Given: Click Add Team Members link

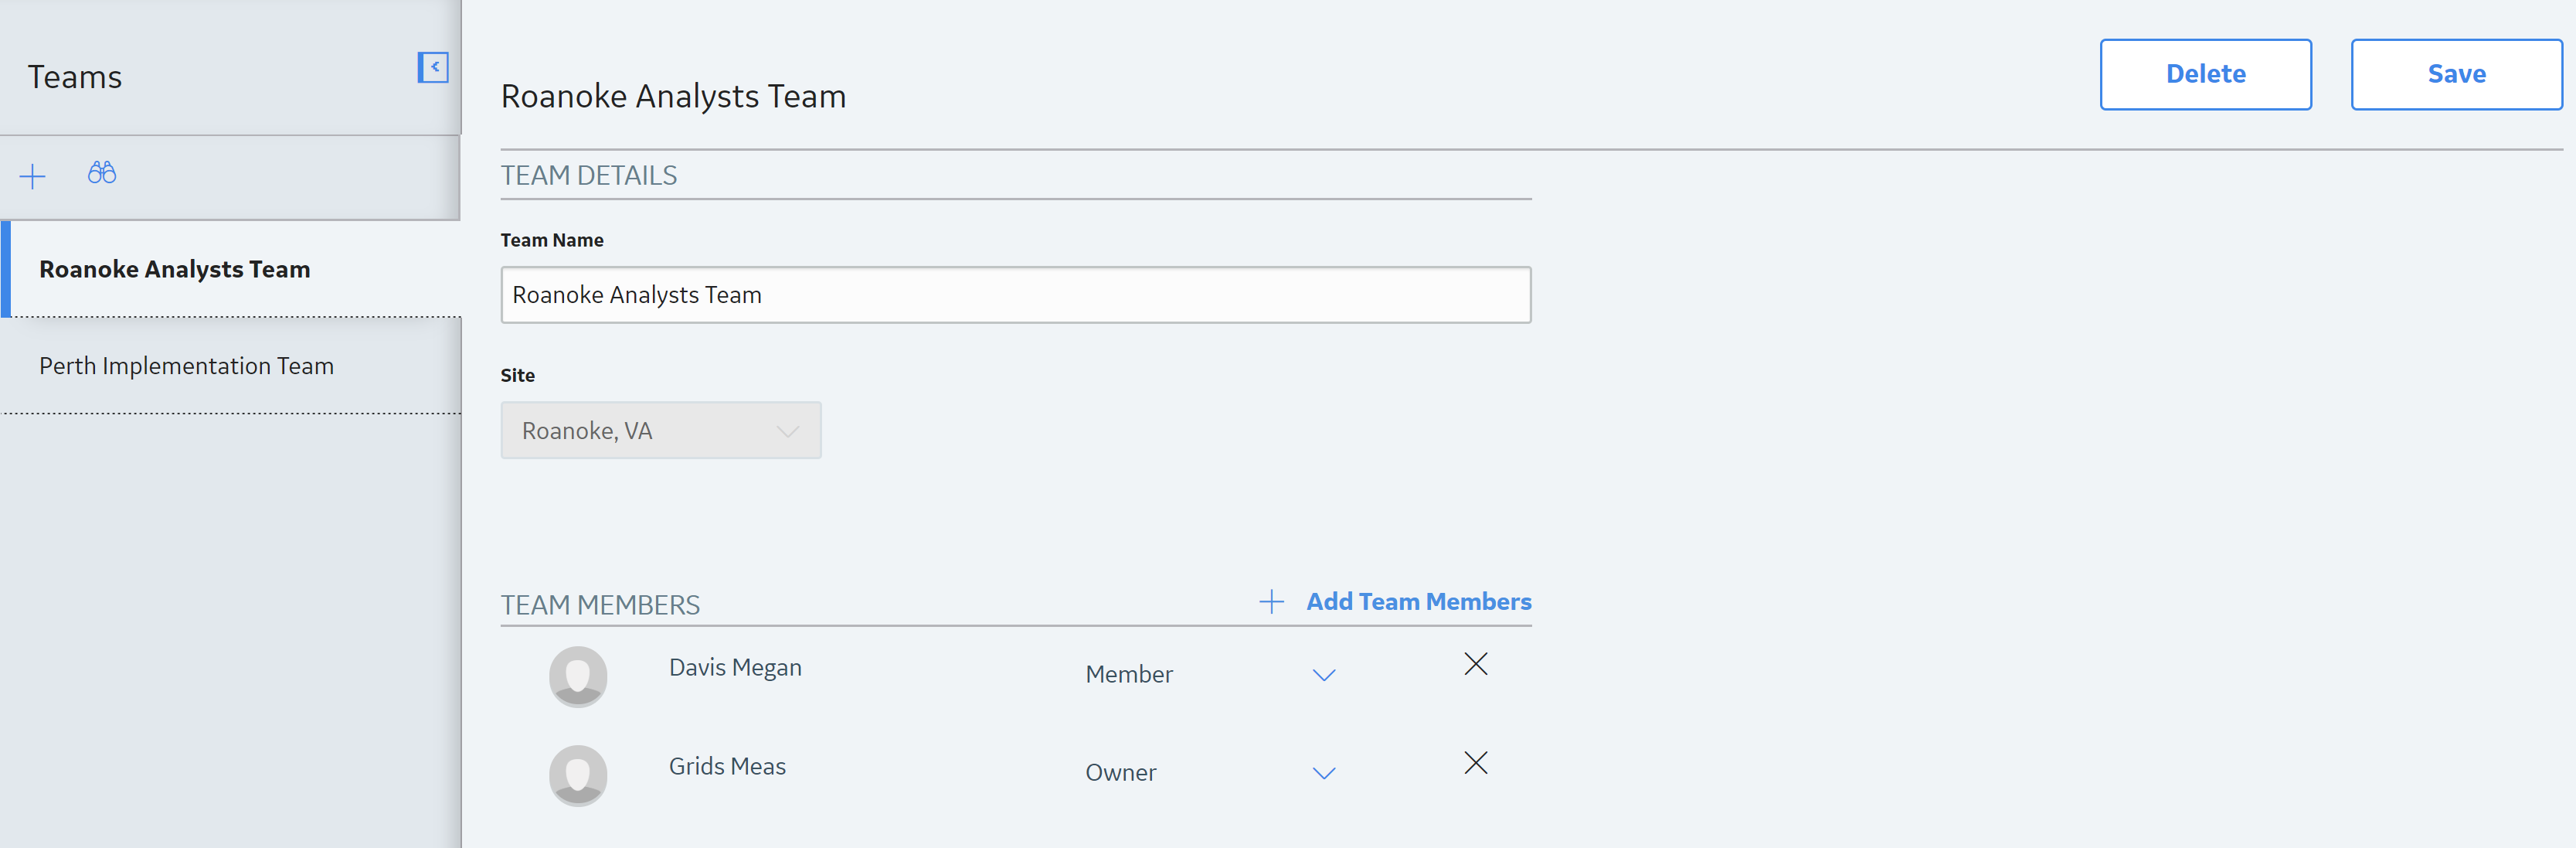Looking at the screenshot, I should click(1418, 601).
